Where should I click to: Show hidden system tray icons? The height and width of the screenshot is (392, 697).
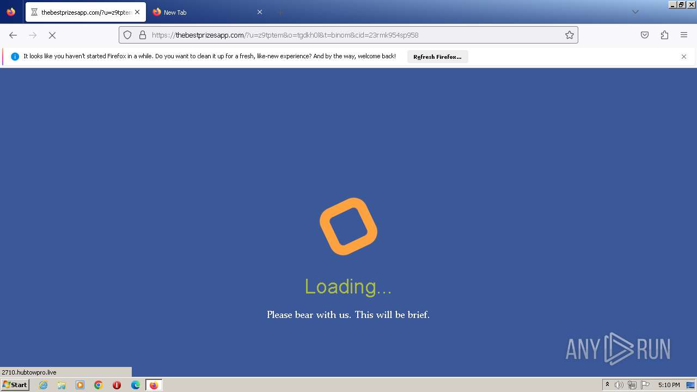tap(607, 385)
